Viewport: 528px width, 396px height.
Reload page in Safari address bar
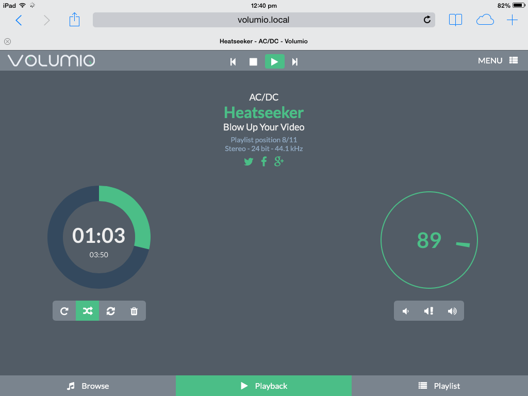coord(427,20)
